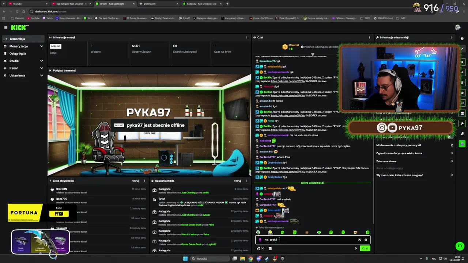Click the chat message input field

pyautogui.click(x=313, y=240)
